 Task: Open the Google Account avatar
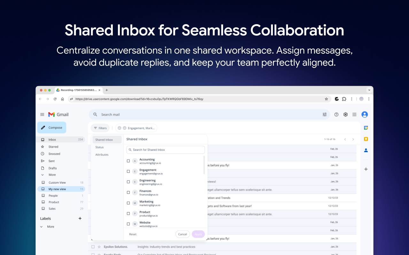coord(365,114)
